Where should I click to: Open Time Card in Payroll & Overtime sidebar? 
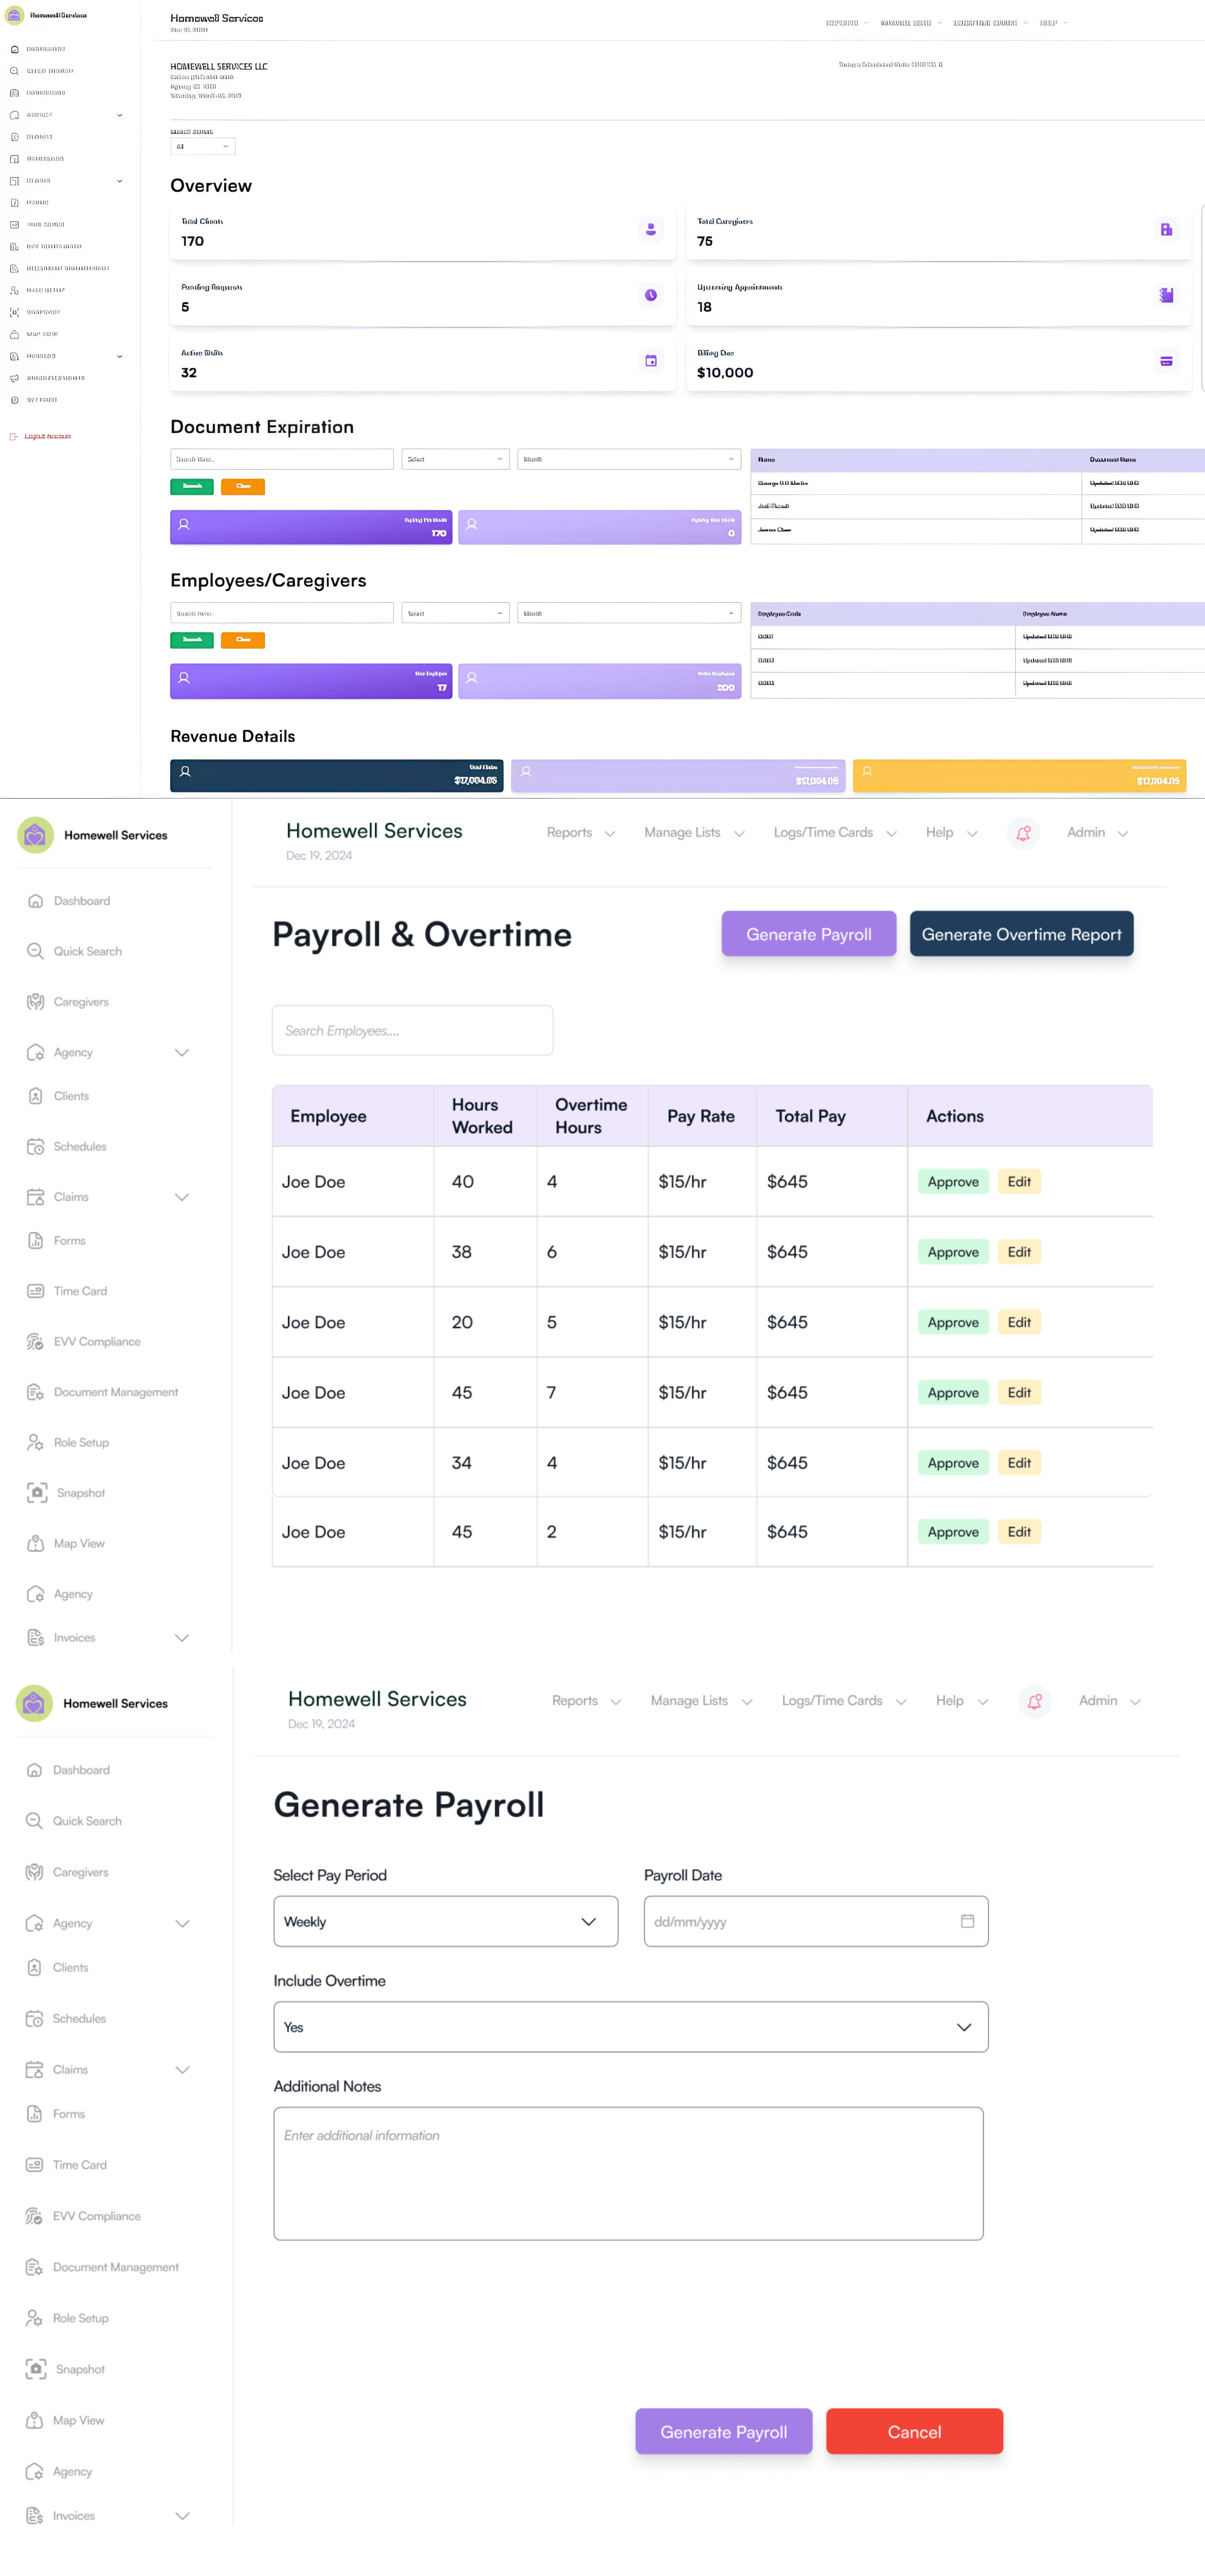point(67,1291)
